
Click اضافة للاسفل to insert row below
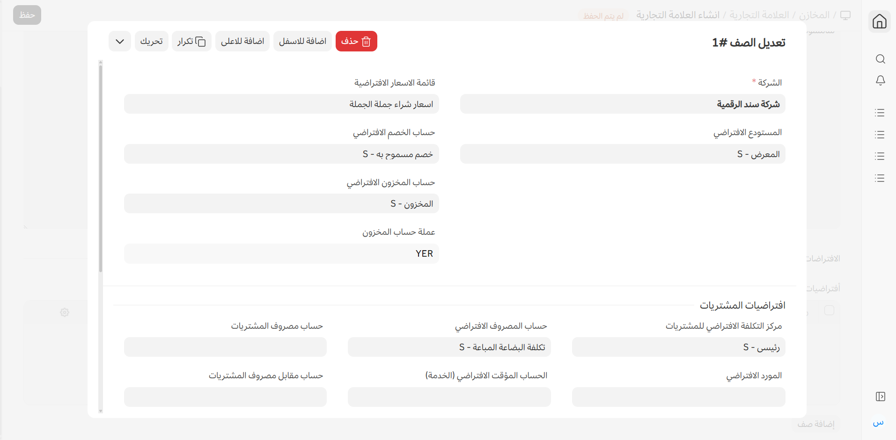pyautogui.click(x=302, y=41)
